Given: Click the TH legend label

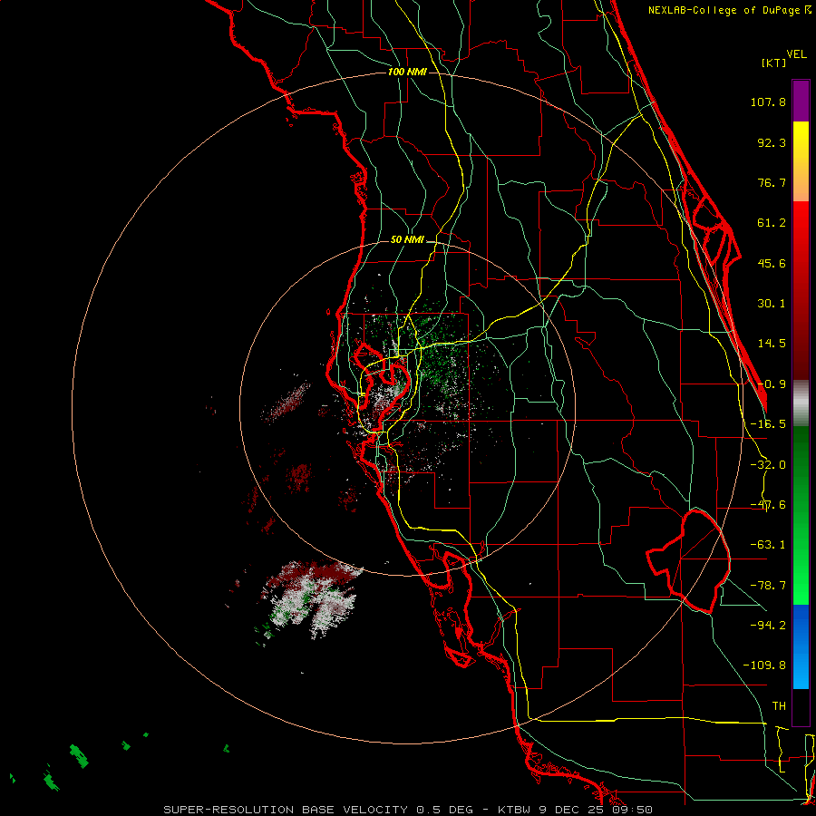Looking at the screenshot, I should pyautogui.click(x=779, y=705).
